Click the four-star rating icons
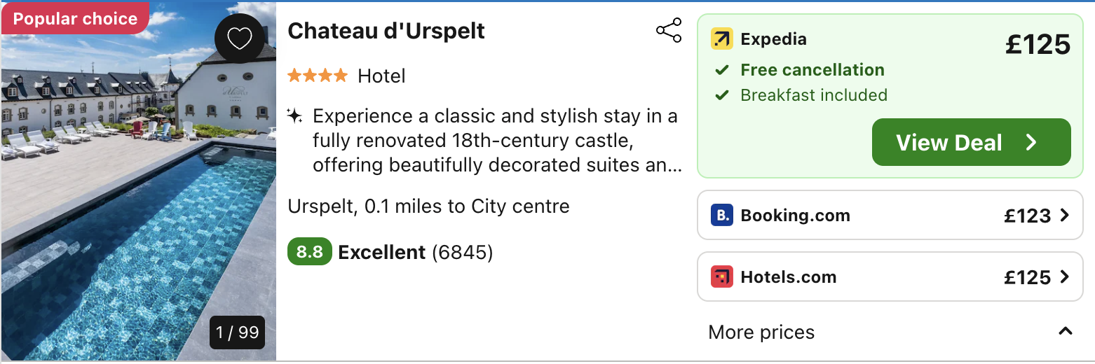The width and height of the screenshot is (1095, 364). tap(317, 76)
